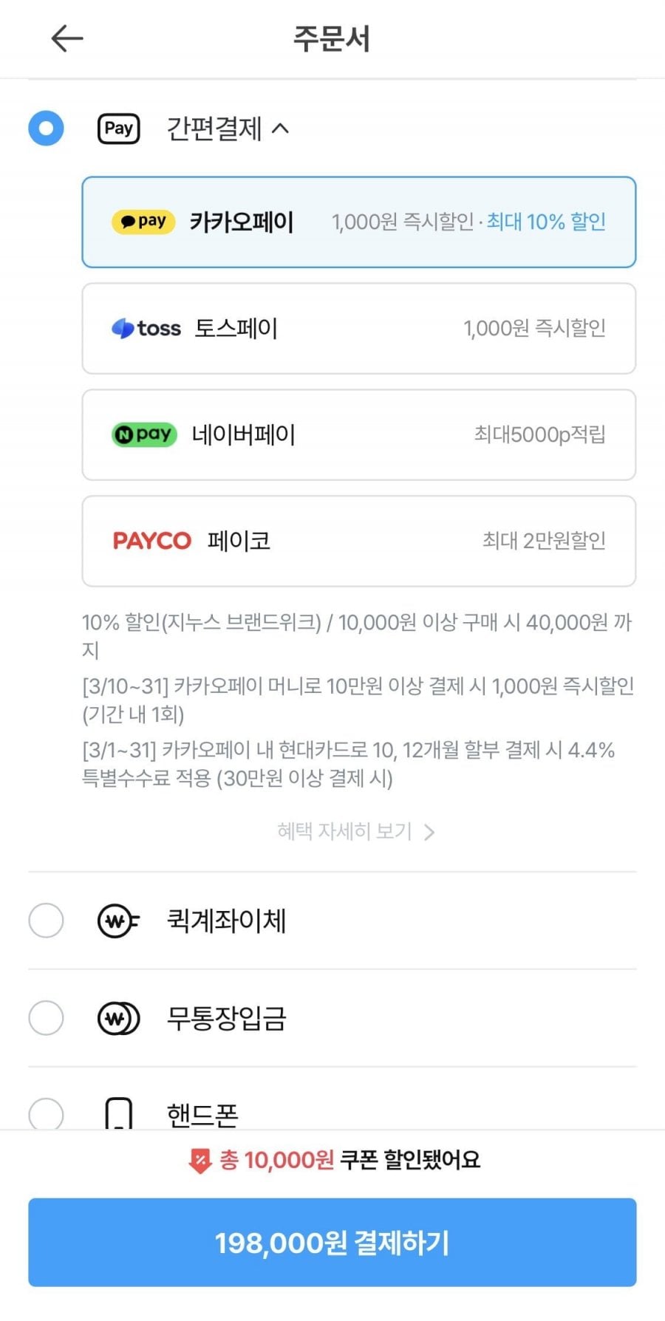Tap the back arrow icon
The image size is (665, 1321).
coord(66,38)
